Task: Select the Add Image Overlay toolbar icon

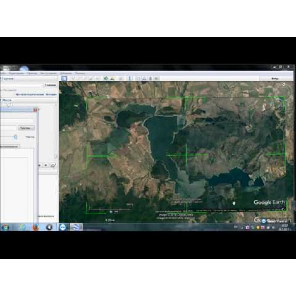Action: pos(91,78)
